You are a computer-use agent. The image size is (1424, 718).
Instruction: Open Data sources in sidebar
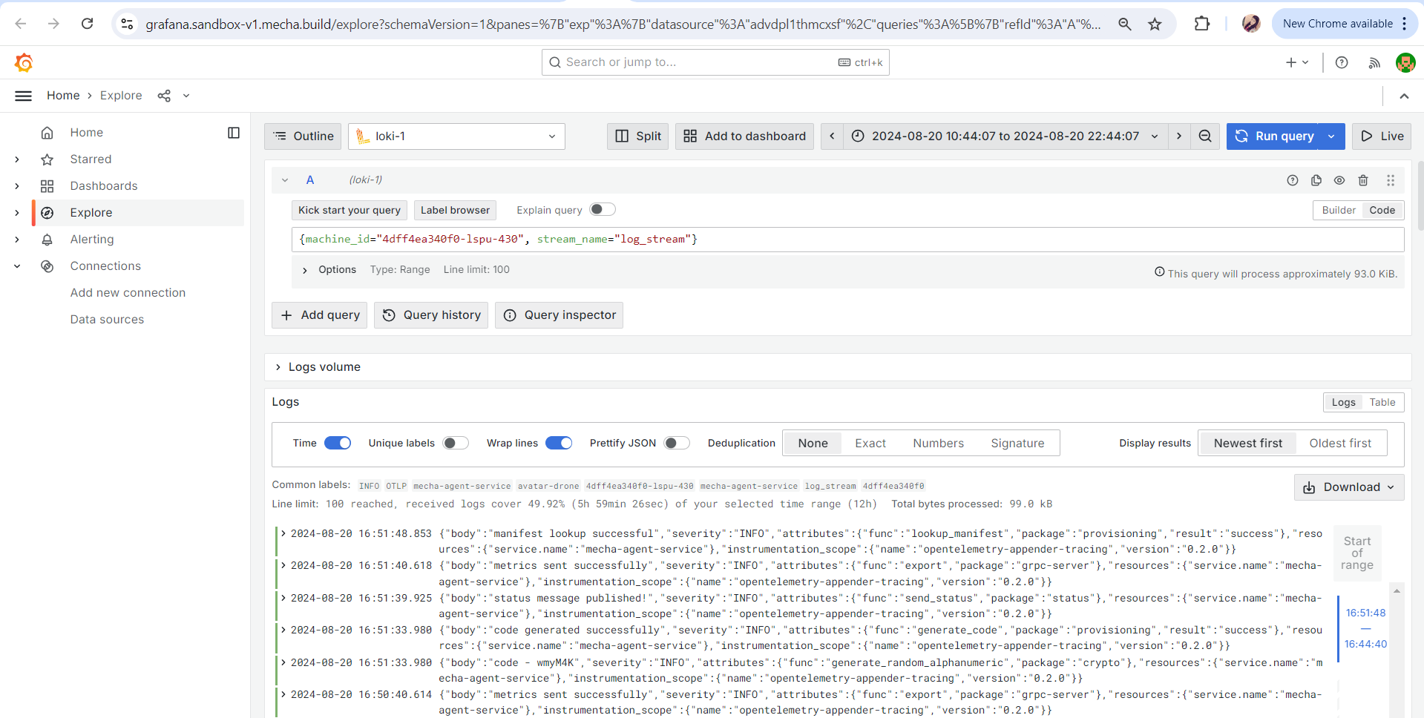tap(107, 320)
